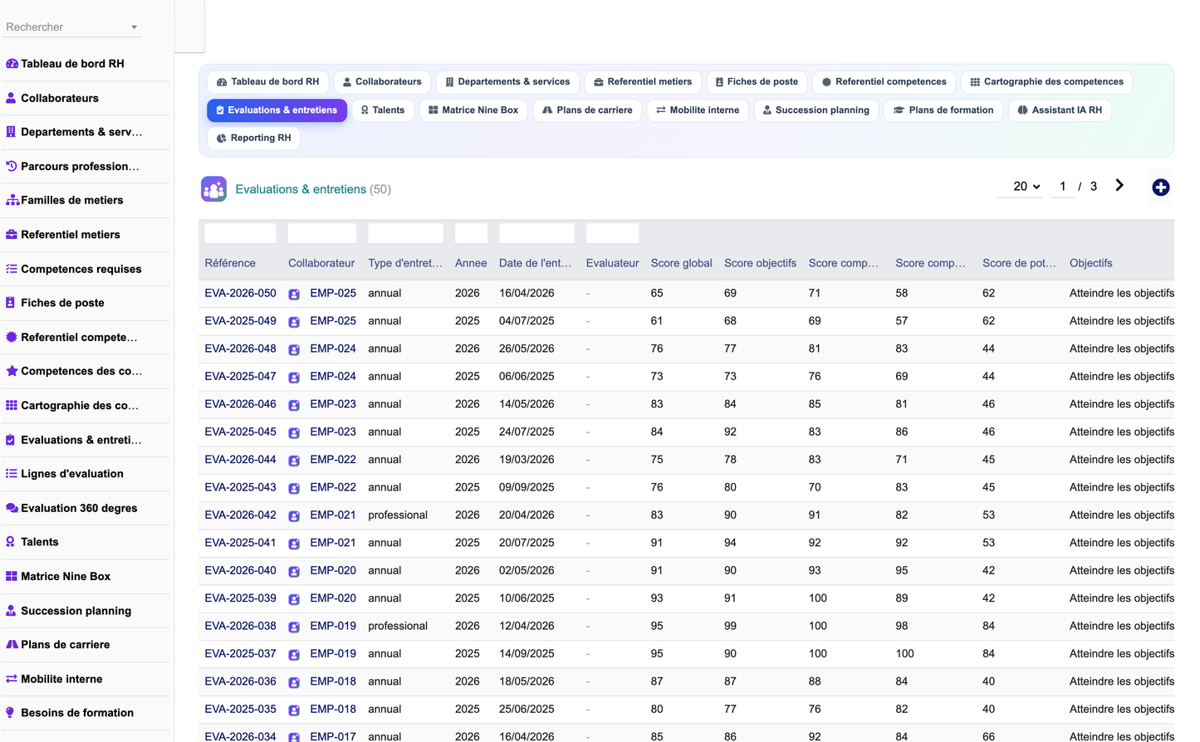
Task: Select the Evaluations & entretiens active tab
Action: 277,110
